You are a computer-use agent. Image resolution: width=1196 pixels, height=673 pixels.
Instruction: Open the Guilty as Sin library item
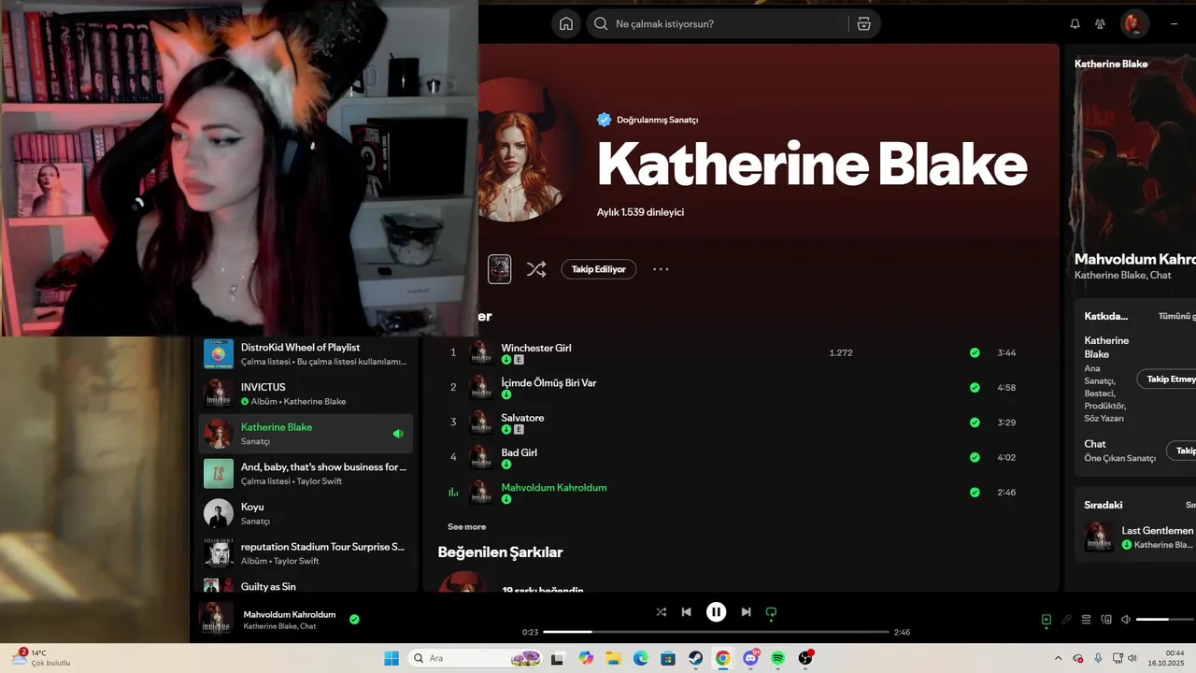point(306,585)
